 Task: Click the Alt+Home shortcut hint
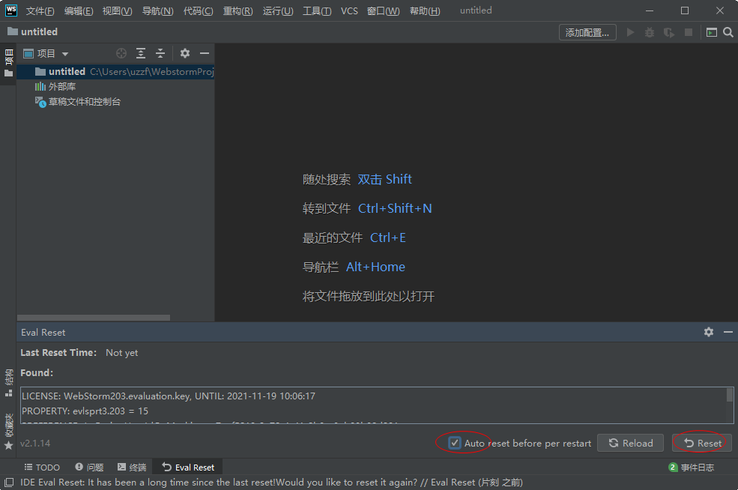point(375,267)
